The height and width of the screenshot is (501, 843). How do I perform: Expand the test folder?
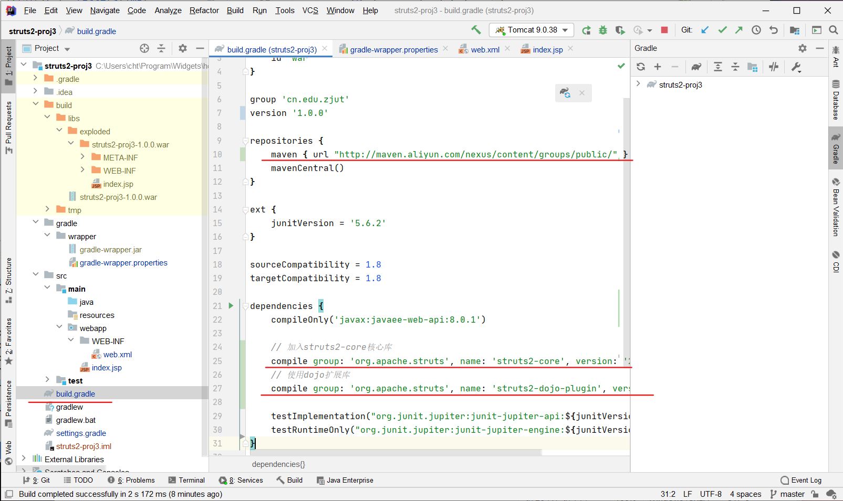(x=47, y=380)
